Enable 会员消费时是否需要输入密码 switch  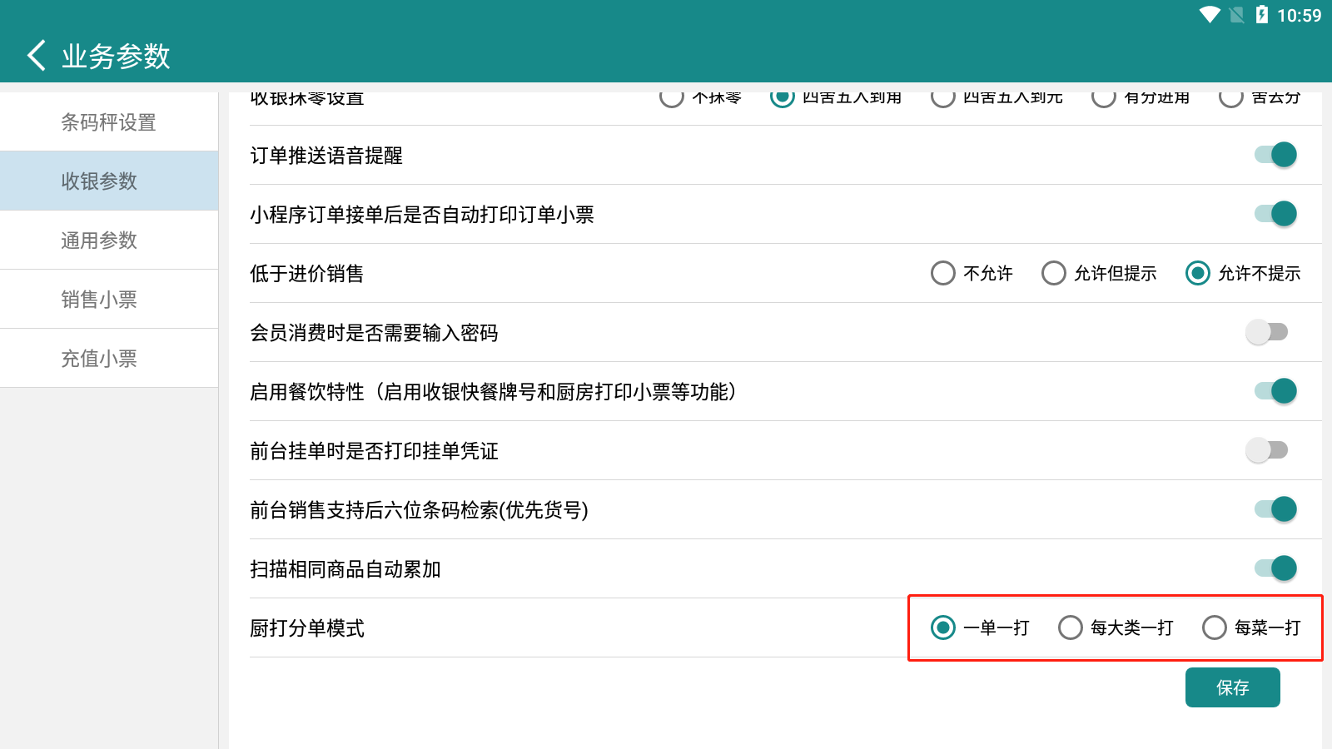1266,332
